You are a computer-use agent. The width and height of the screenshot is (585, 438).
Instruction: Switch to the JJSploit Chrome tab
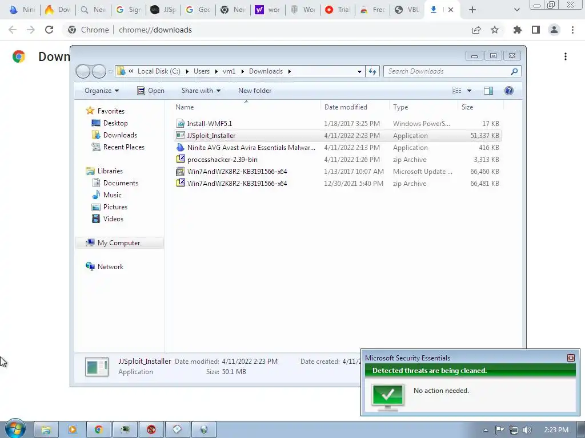(x=163, y=10)
